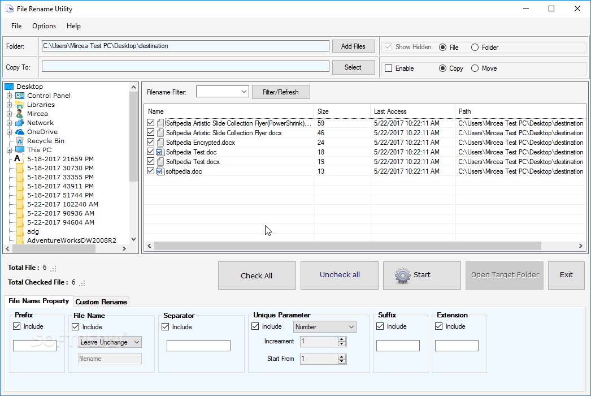Enable the Copy To checkbox

click(x=388, y=68)
